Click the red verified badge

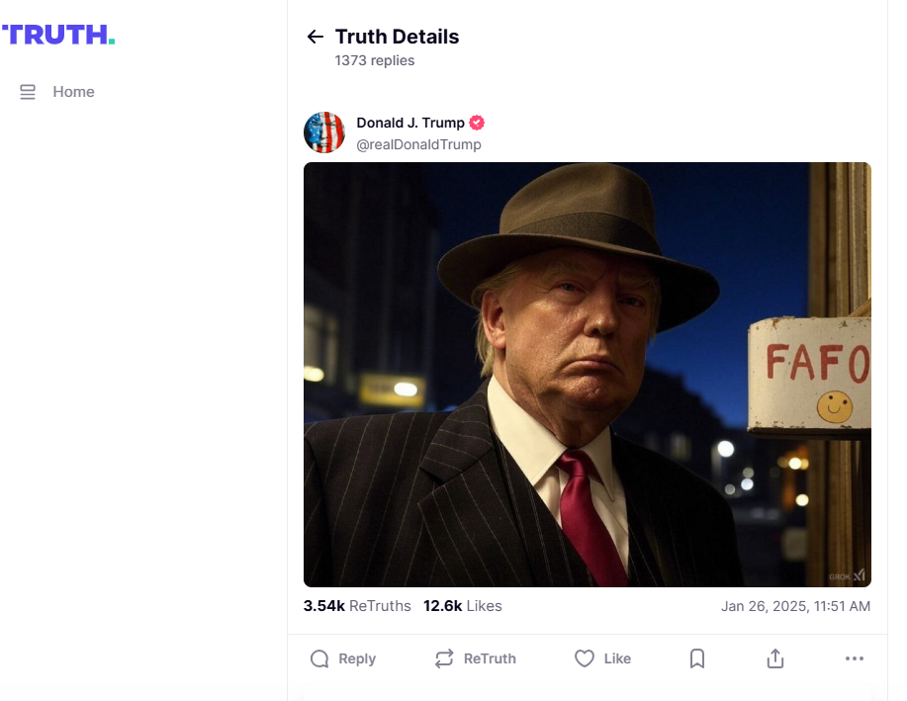tap(477, 123)
